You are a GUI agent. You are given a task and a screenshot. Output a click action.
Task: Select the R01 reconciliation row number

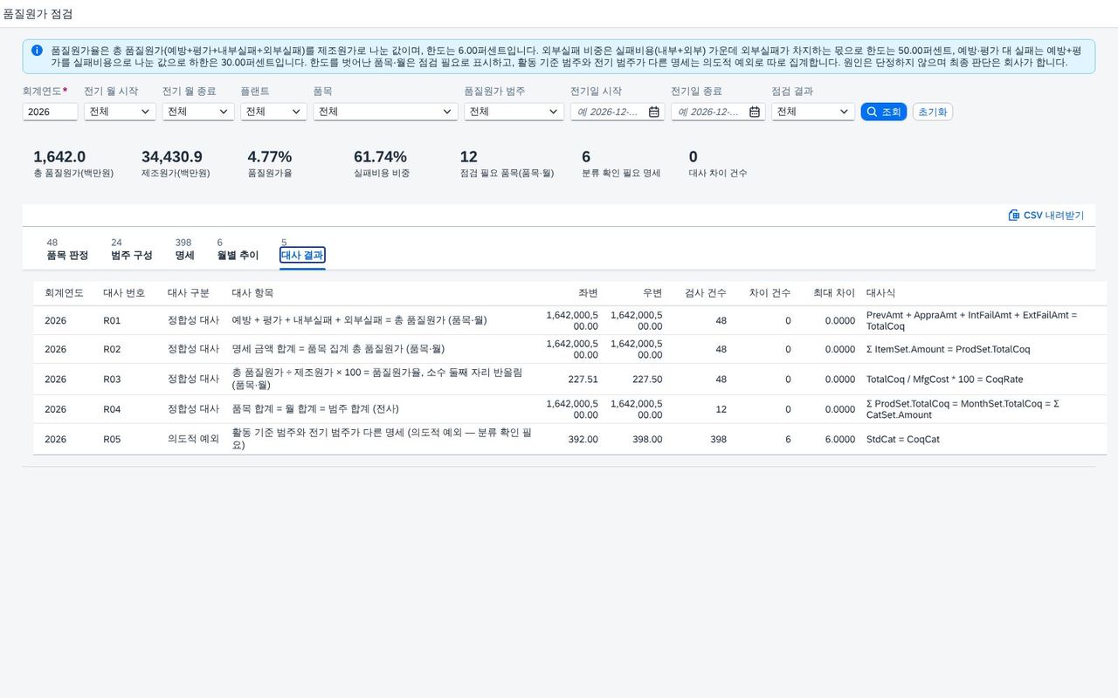(x=112, y=320)
